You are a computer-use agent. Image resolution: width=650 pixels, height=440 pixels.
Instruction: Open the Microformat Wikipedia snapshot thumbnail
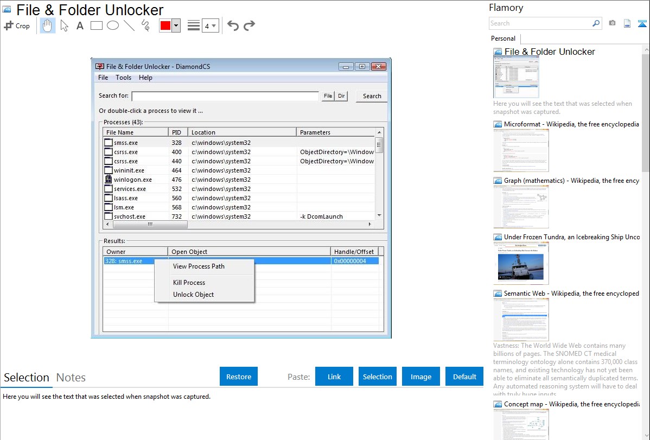(x=521, y=150)
